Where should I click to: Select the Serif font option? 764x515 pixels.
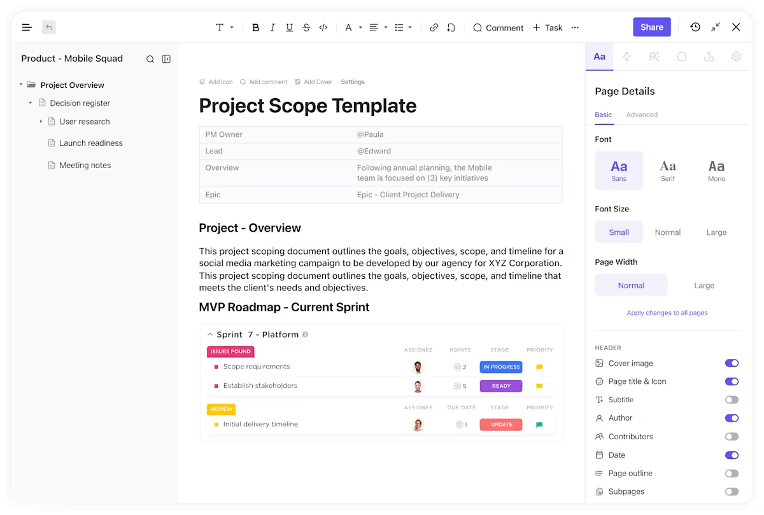667,170
